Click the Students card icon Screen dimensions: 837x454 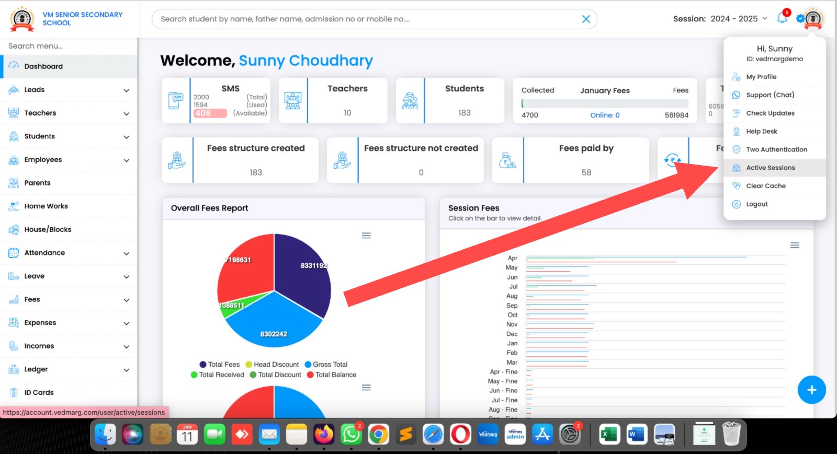click(410, 100)
